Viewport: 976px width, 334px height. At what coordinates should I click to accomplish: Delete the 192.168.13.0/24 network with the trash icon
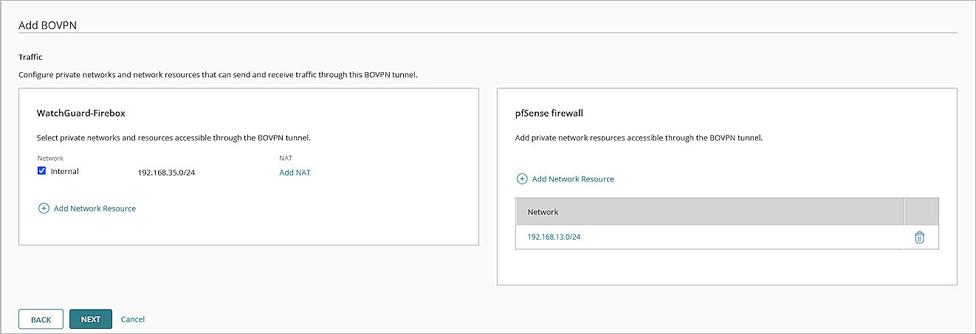919,237
